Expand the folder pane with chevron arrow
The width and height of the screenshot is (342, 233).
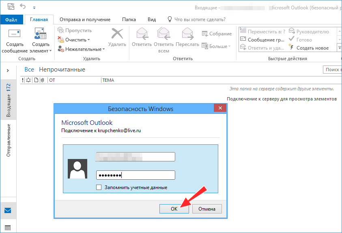tap(8, 70)
